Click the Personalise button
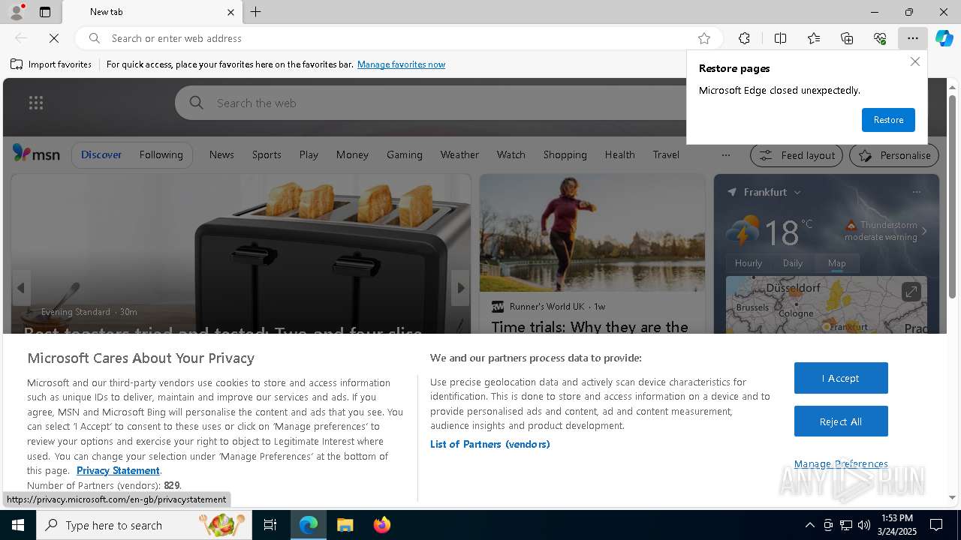The image size is (961, 540). tap(894, 155)
